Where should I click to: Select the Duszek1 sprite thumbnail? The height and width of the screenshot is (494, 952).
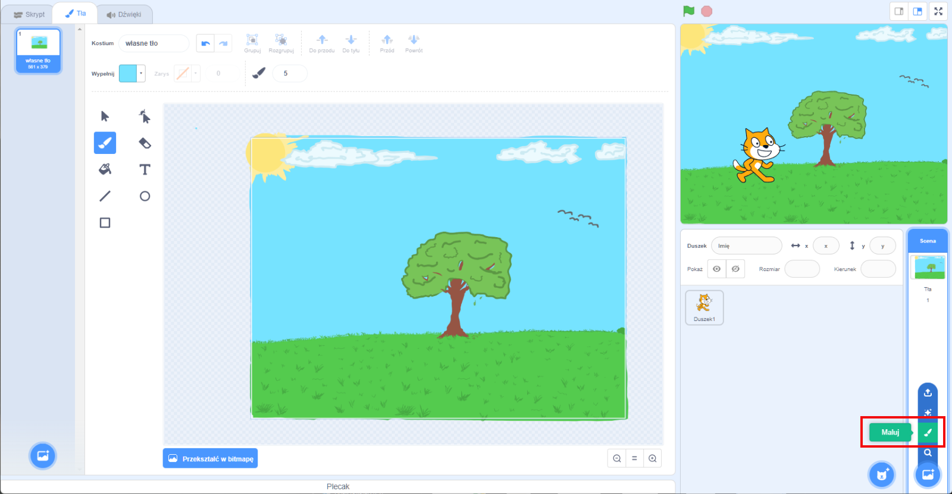click(704, 307)
